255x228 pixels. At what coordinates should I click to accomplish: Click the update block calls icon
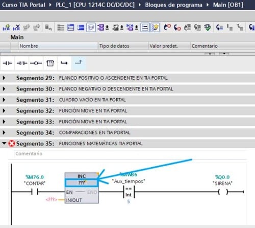[x=187, y=27]
